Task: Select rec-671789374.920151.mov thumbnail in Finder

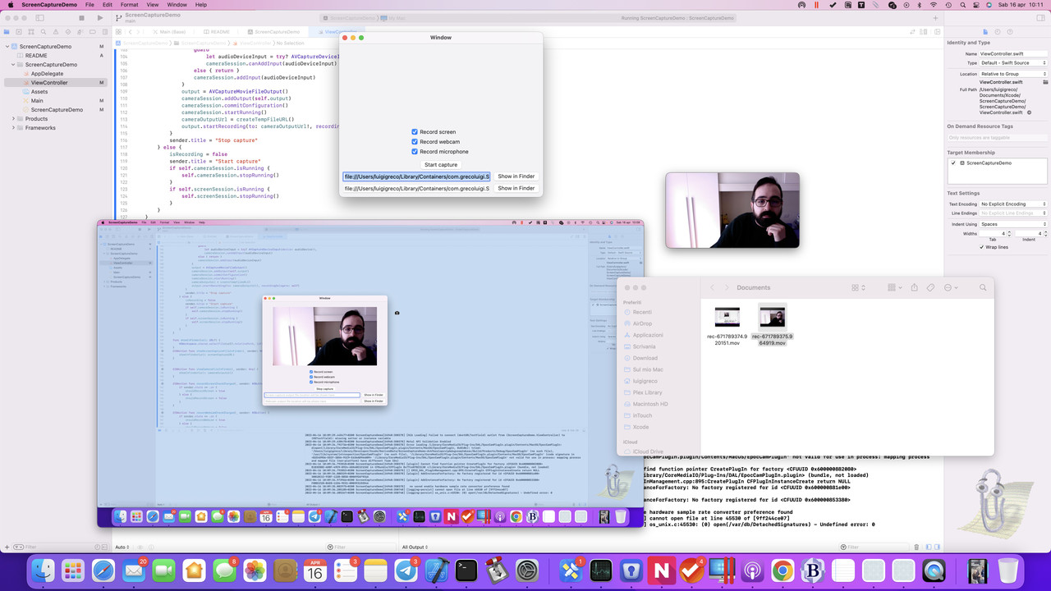Action: 727,317
